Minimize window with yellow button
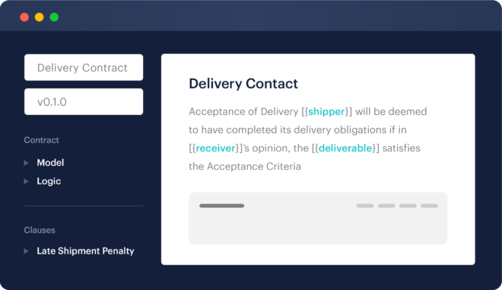Viewport: 502px width, 290px height. tap(40, 17)
